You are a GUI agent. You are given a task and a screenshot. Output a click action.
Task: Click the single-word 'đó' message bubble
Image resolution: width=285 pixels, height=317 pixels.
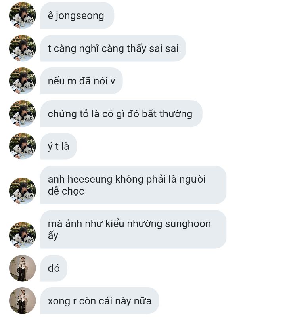[54, 268]
